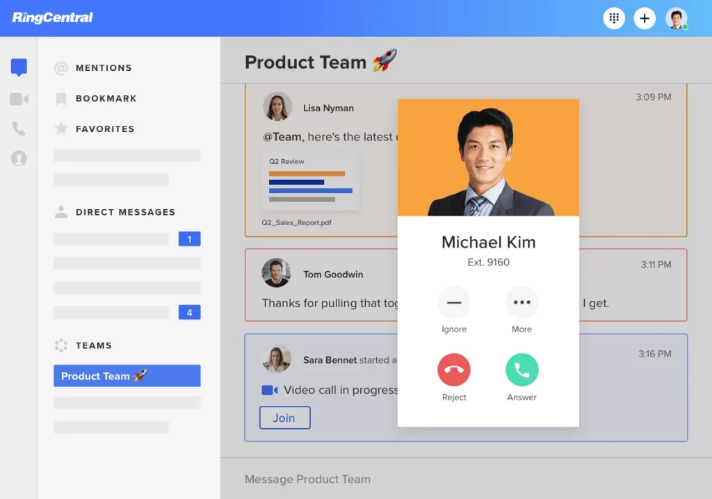The height and width of the screenshot is (499, 712).
Task: Open More options on the call popup
Action: pyautogui.click(x=521, y=302)
